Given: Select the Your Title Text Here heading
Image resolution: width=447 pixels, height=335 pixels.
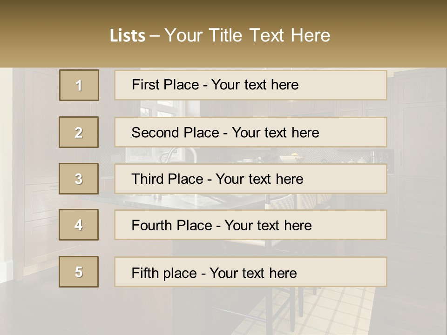Looking at the screenshot, I should point(247,35).
